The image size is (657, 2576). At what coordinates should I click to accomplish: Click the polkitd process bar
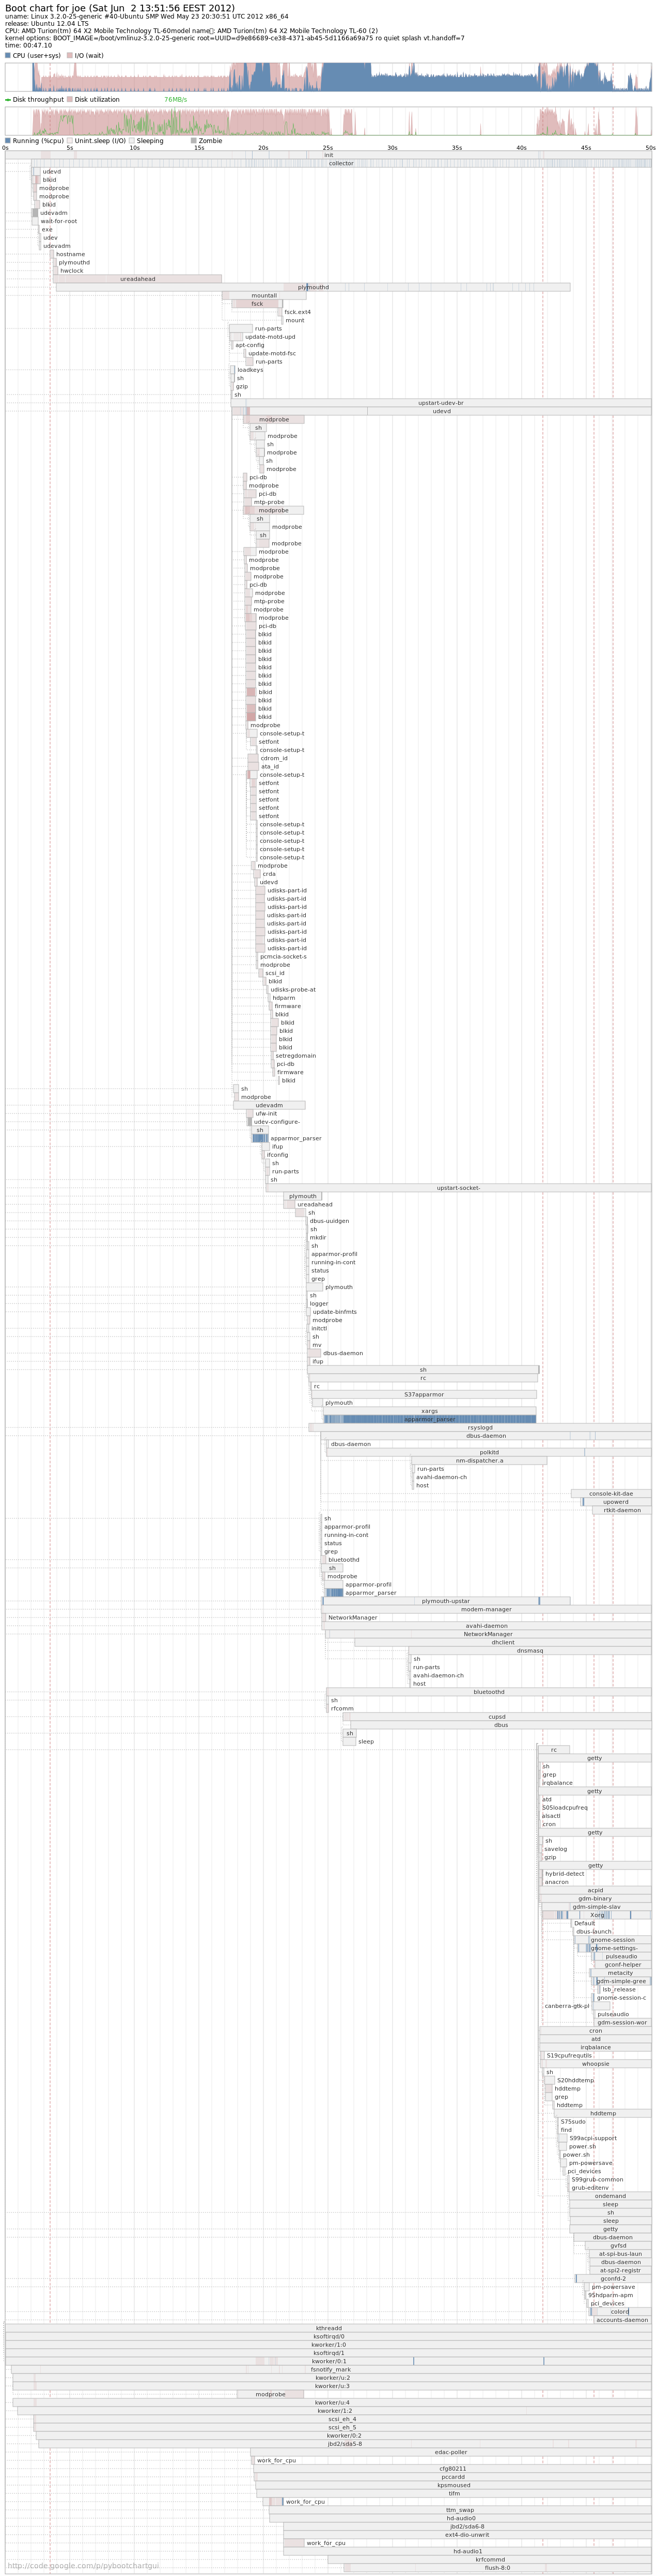point(489,1453)
